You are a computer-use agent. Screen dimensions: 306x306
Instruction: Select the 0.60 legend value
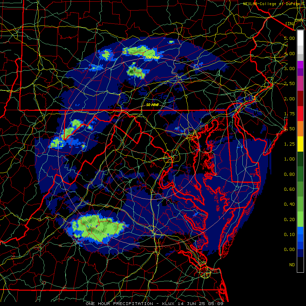point(289,189)
